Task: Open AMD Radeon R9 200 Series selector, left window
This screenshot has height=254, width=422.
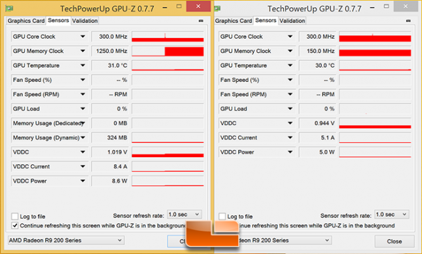Action: tap(66, 240)
